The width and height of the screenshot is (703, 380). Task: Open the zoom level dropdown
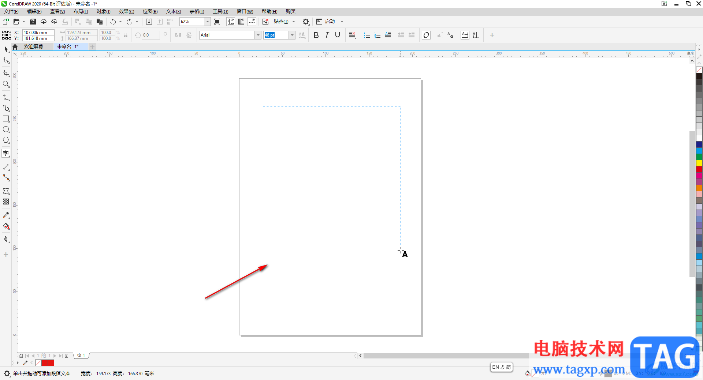coord(208,22)
